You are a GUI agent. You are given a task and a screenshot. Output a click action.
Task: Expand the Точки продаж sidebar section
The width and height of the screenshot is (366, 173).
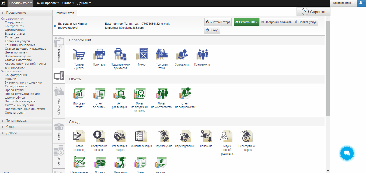point(16,121)
